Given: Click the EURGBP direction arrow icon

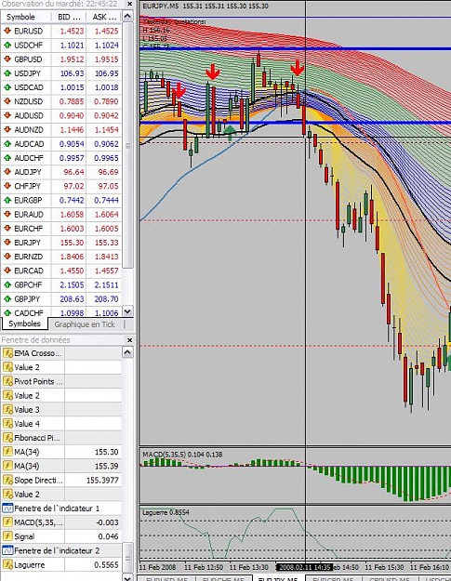Looking at the screenshot, I should 7,200.
